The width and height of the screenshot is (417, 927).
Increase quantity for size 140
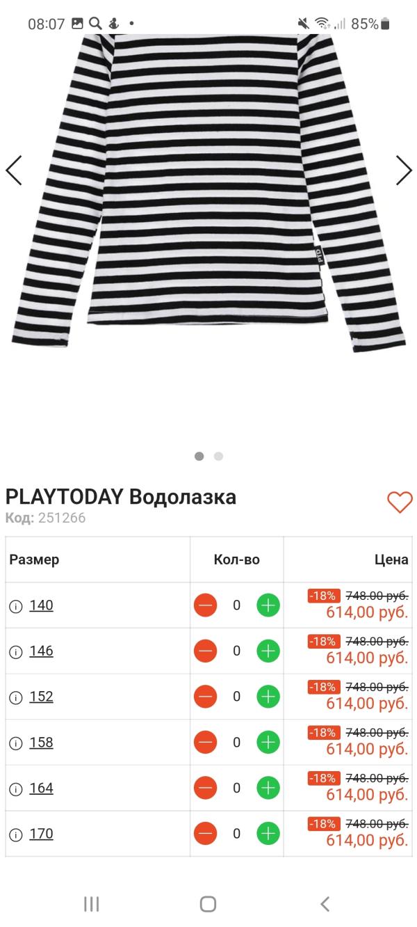(x=268, y=605)
